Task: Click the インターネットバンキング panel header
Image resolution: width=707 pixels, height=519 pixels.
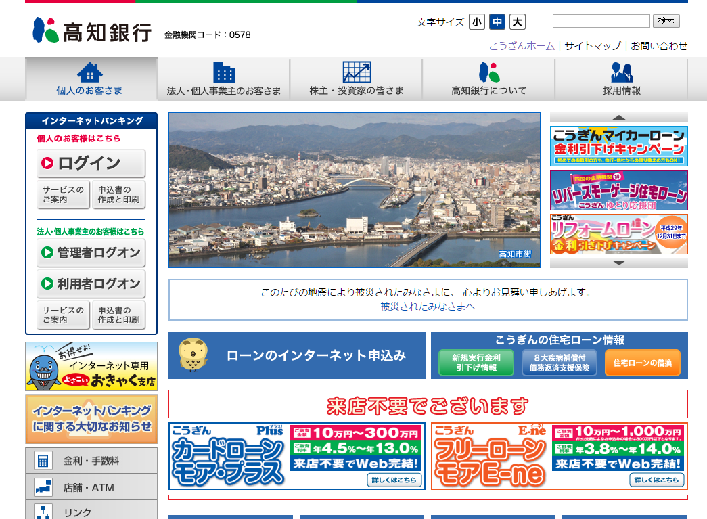Action: [x=91, y=121]
